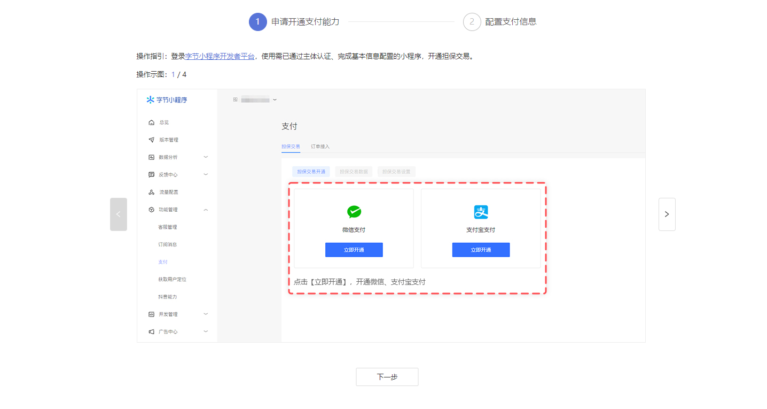Open the 开发管理 development icon
This screenshot has height=409, width=767.
pos(152,314)
